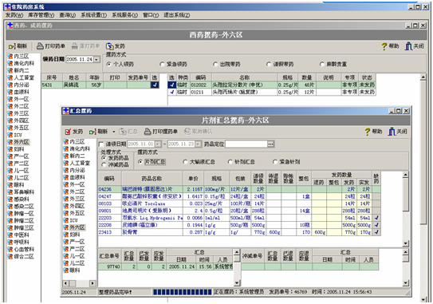This screenshot has width=433, height=304.
Task: Click 打印摆药单 printer icon
Action: 148,132
